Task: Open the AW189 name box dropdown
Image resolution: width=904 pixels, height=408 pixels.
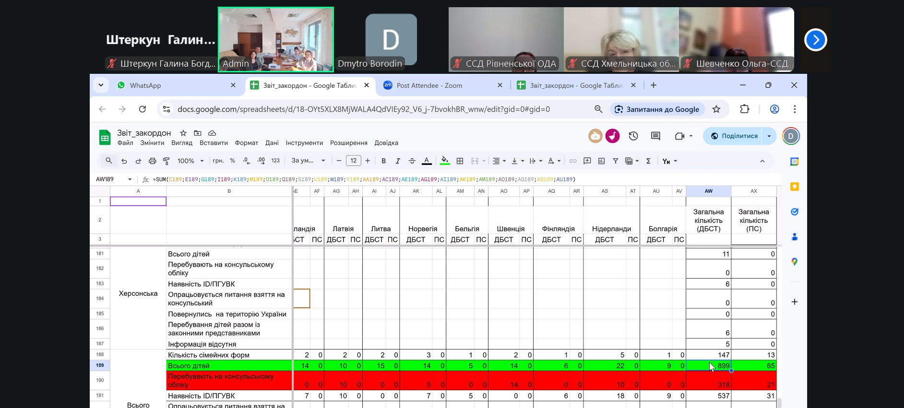Action: [130, 179]
